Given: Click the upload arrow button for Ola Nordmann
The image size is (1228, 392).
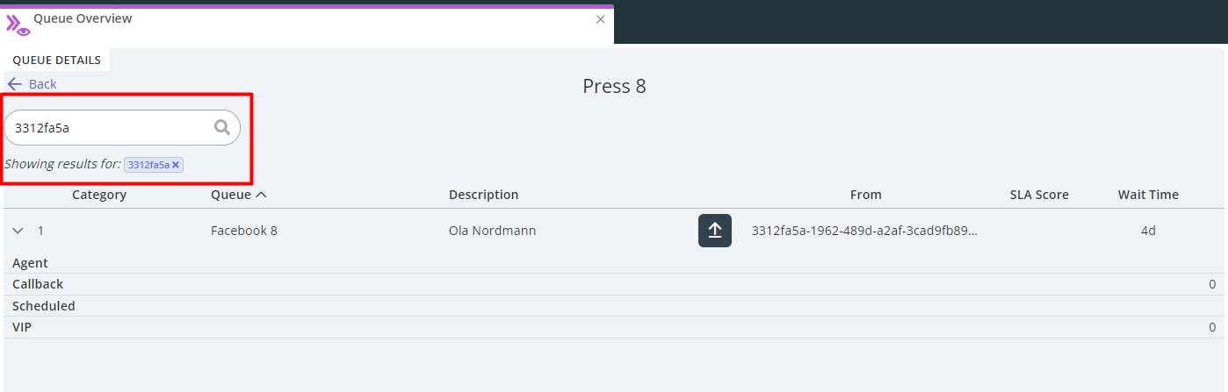Looking at the screenshot, I should point(715,231).
